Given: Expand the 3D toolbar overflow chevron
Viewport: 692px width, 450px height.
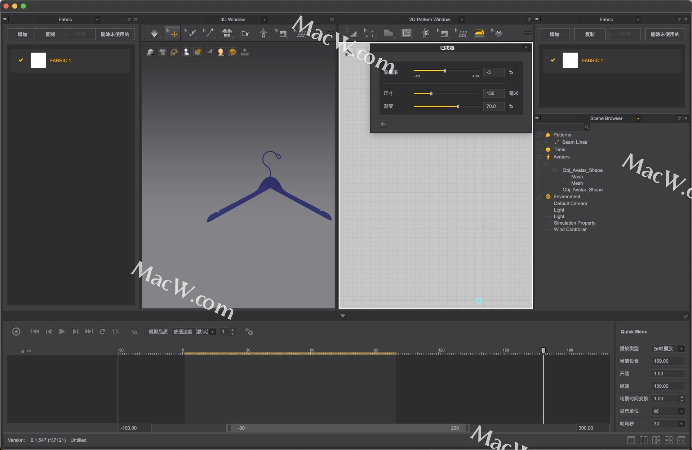Looking at the screenshot, I should coord(331,33).
